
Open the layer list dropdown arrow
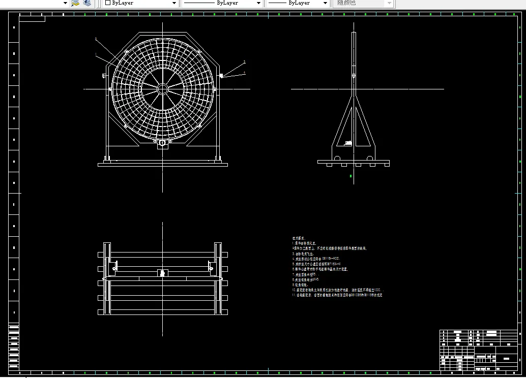(x=65, y=3)
